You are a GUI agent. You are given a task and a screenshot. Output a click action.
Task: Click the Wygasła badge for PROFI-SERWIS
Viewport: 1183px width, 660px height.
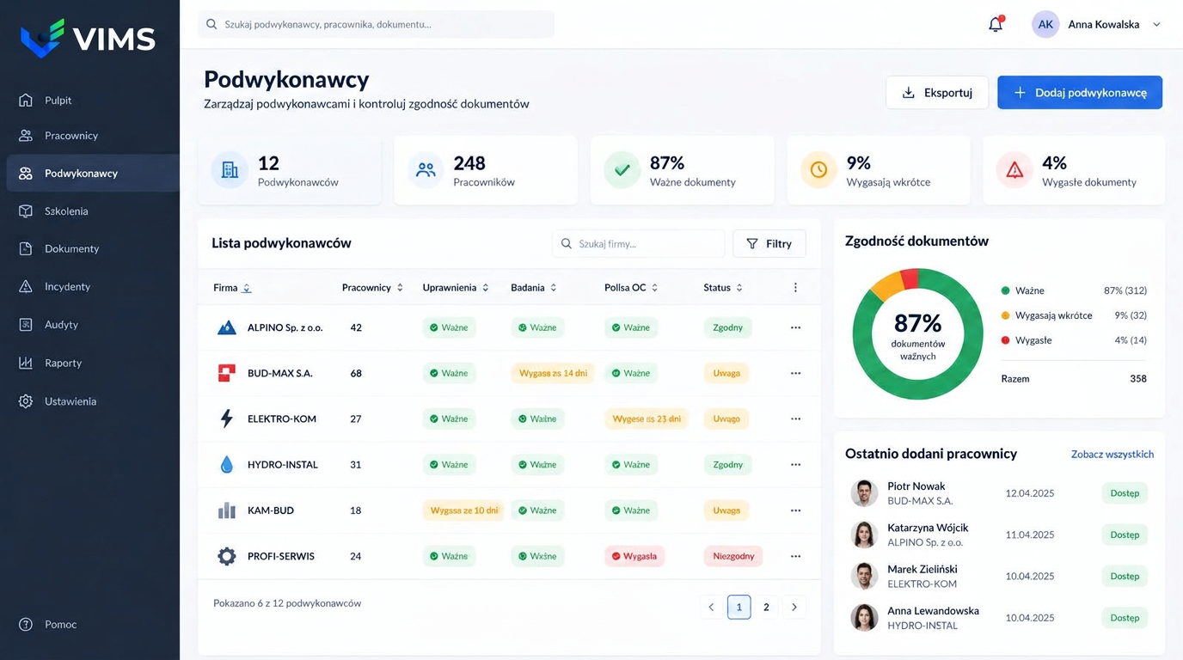[x=634, y=556]
